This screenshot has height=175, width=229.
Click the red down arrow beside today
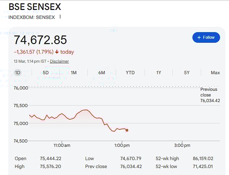(57, 52)
